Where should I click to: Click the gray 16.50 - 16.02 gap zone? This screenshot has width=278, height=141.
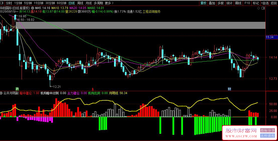(x=141, y=25)
